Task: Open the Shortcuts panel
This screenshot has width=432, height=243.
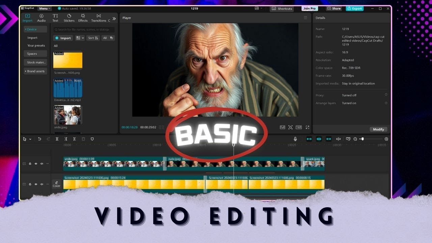Action: coord(282,8)
